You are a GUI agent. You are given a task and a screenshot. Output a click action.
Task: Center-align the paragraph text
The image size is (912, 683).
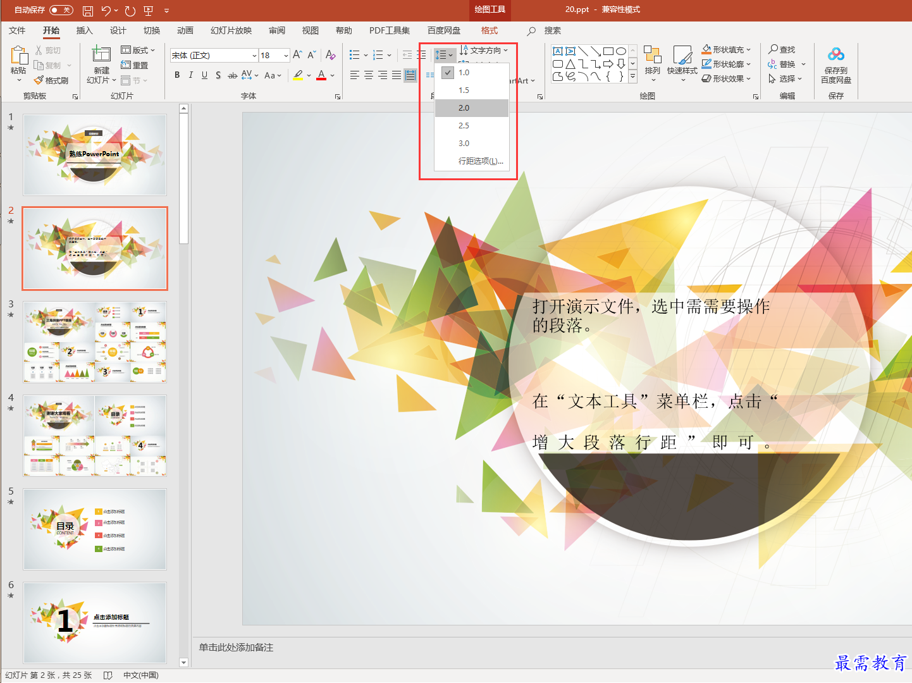369,75
